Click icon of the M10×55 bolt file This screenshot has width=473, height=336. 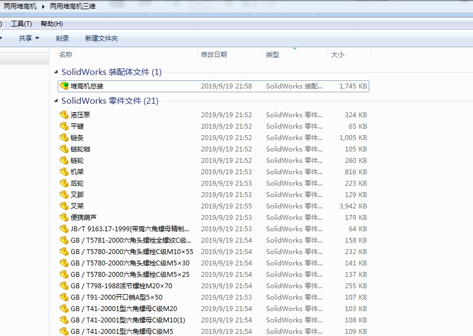64,252
